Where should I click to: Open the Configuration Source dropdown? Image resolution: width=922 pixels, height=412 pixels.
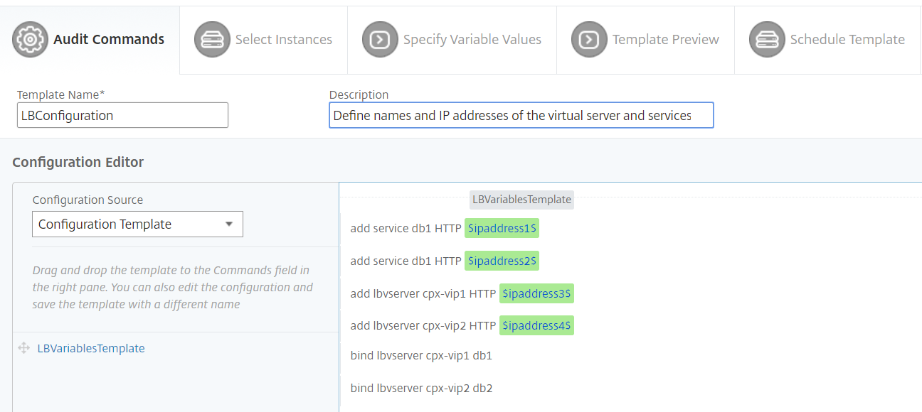(x=137, y=224)
